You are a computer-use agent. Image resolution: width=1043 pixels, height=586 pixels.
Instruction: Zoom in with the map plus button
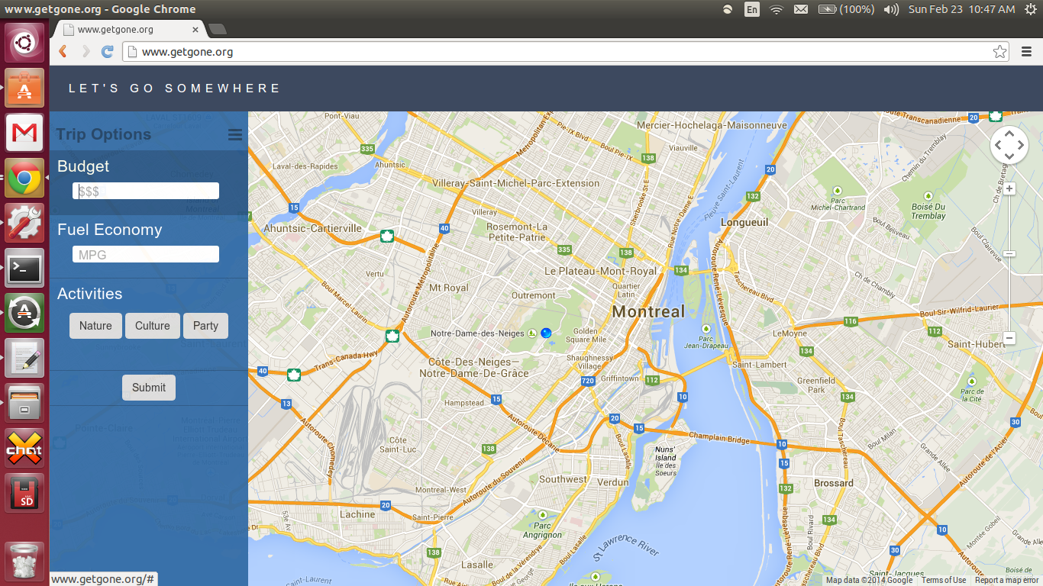[x=1009, y=188]
